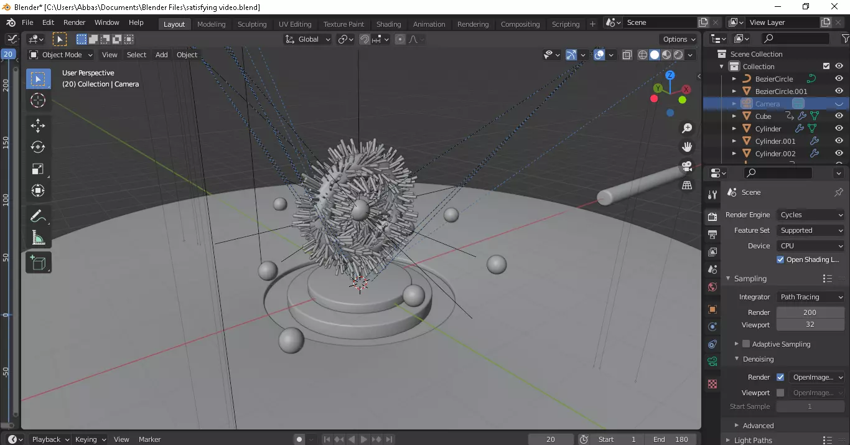The height and width of the screenshot is (445, 850).
Task: Toggle proportional editing icon
Action: tap(400, 39)
